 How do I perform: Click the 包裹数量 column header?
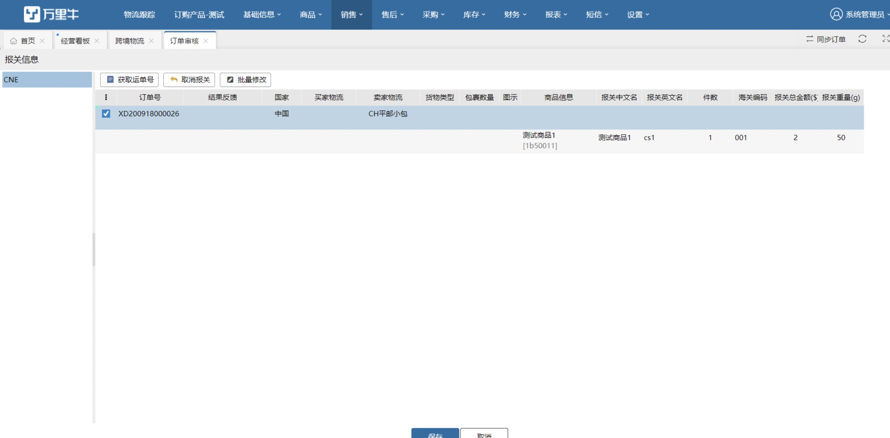pos(479,98)
